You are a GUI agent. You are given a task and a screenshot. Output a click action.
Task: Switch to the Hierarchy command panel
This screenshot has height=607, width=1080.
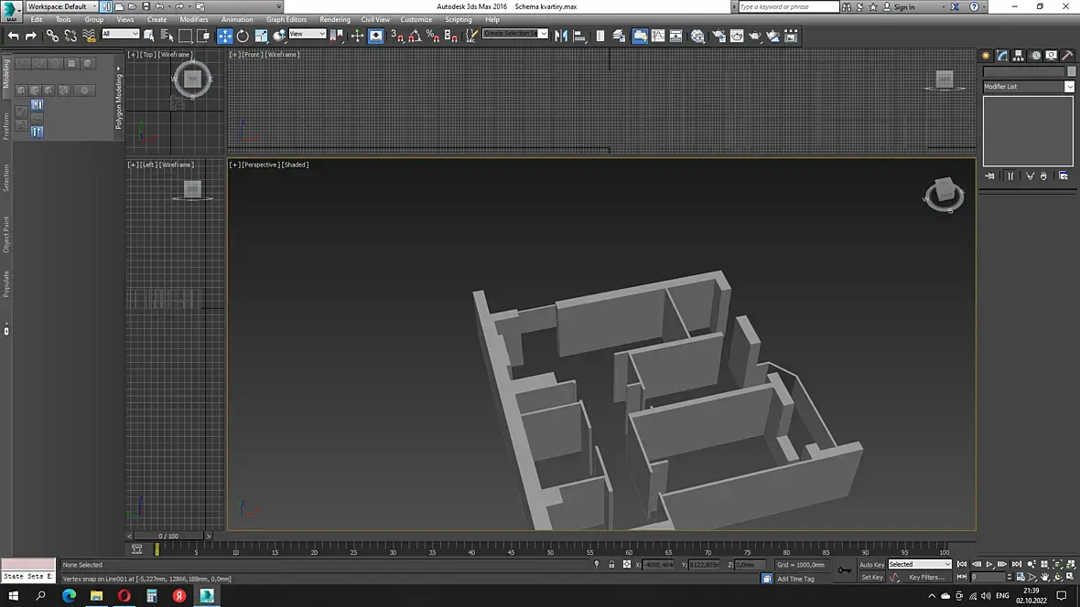pyautogui.click(x=1019, y=55)
